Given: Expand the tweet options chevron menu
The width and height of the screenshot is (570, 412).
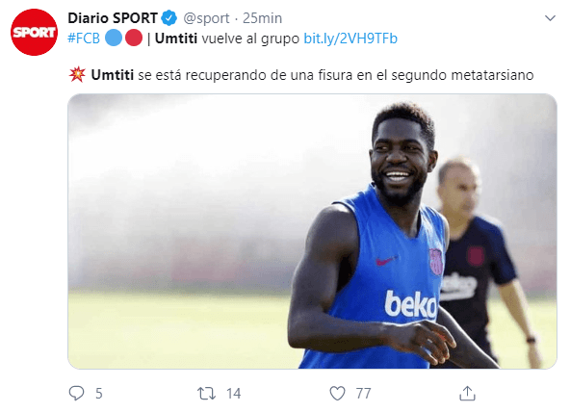Looking at the screenshot, I should (x=551, y=17).
